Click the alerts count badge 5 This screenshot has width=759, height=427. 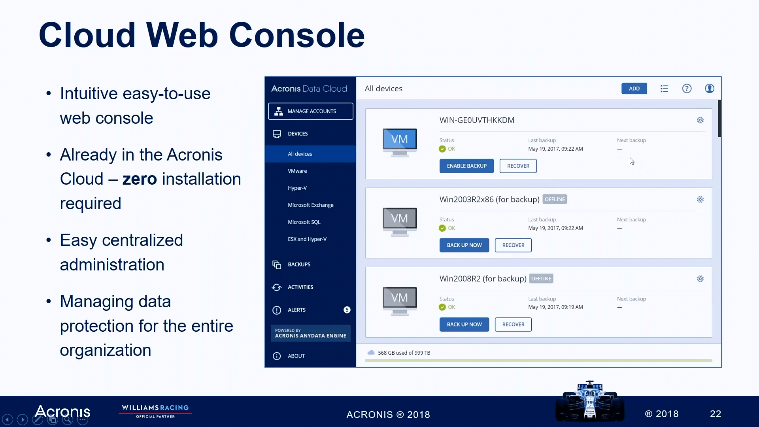point(347,310)
